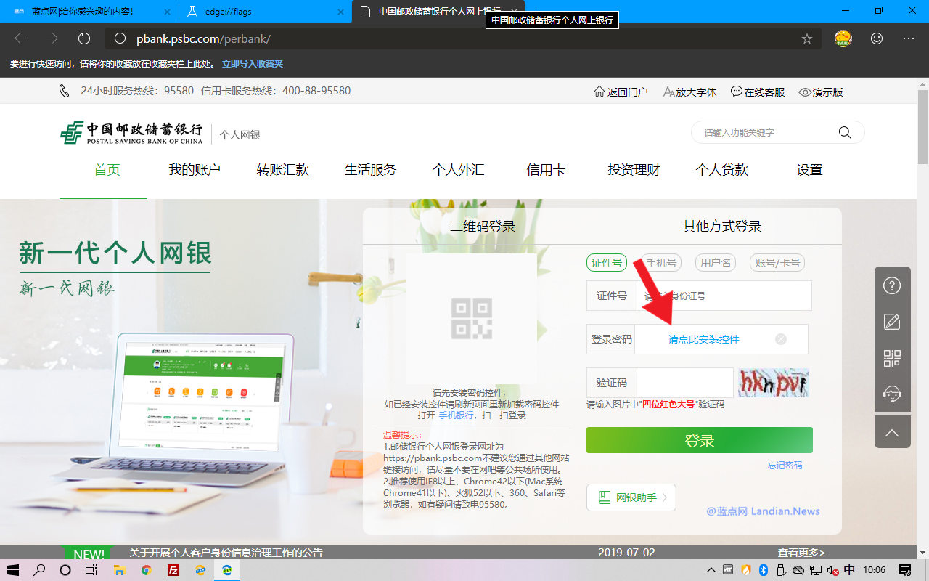The width and height of the screenshot is (929, 581).
Task: Open the feedback pencil icon in the side panel
Action: tap(892, 322)
